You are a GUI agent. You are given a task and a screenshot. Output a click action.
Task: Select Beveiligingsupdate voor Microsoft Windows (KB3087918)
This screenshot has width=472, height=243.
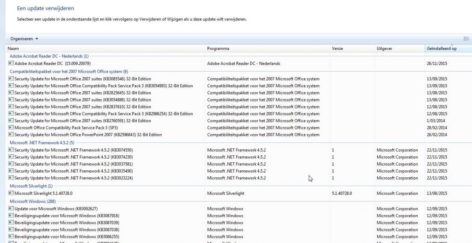point(66,216)
